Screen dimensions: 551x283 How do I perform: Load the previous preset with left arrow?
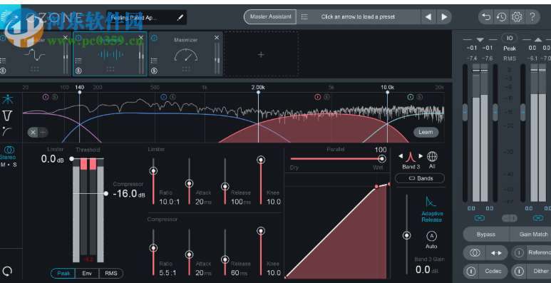point(428,16)
